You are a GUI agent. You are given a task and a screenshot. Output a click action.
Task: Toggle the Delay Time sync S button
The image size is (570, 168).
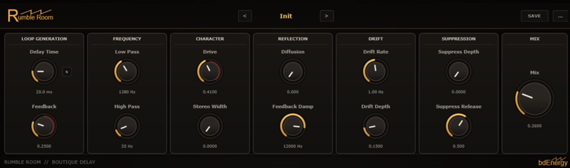(67, 72)
